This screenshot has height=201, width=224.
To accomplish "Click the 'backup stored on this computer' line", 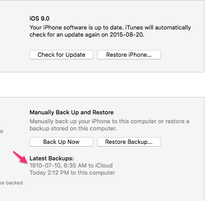I will (73, 129).
